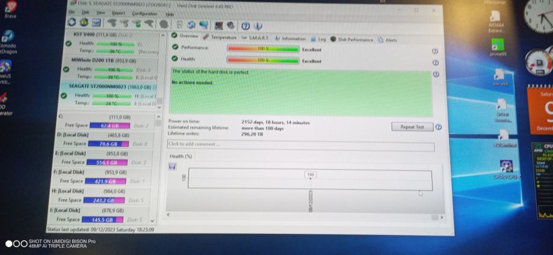Click the blue circular arrows toolbar icon
This screenshot has height=255, width=553.
(x=191, y=25)
